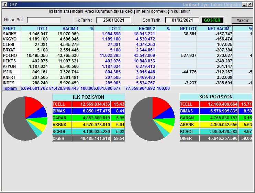This screenshot has height=193, width=255.
Task: Click the ILK POZISYON pie chart
Action: [25, 119]
